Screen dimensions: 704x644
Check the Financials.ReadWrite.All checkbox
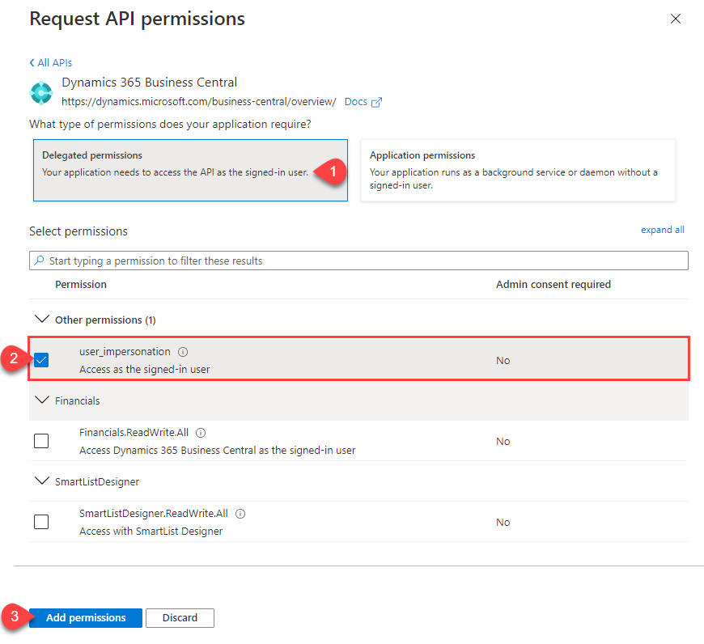pyautogui.click(x=41, y=441)
